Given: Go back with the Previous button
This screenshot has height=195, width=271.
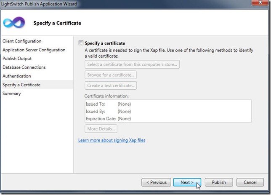Looking at the screenshot, I should tap(156, 182).
